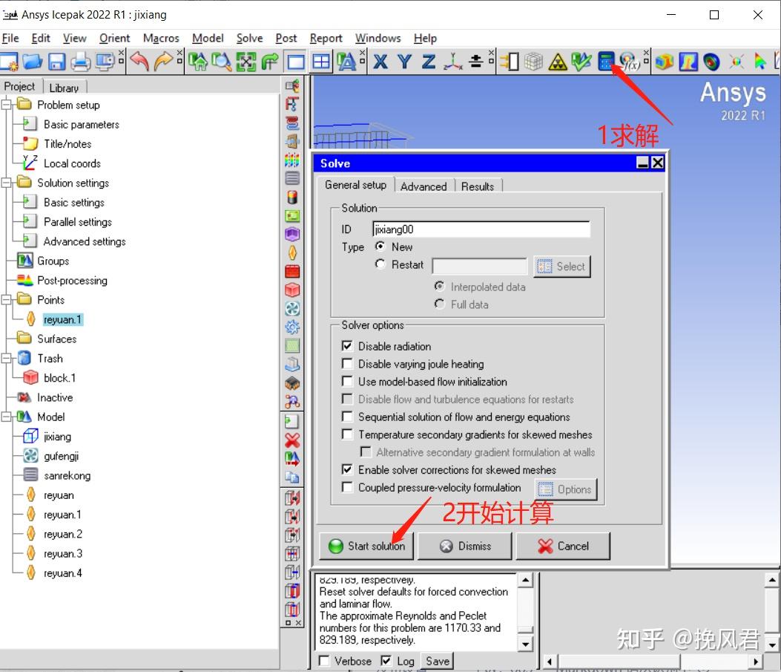Click the Scale to fit icon
The height and width of the screenshot is (672, 781).
pos(246,62)
